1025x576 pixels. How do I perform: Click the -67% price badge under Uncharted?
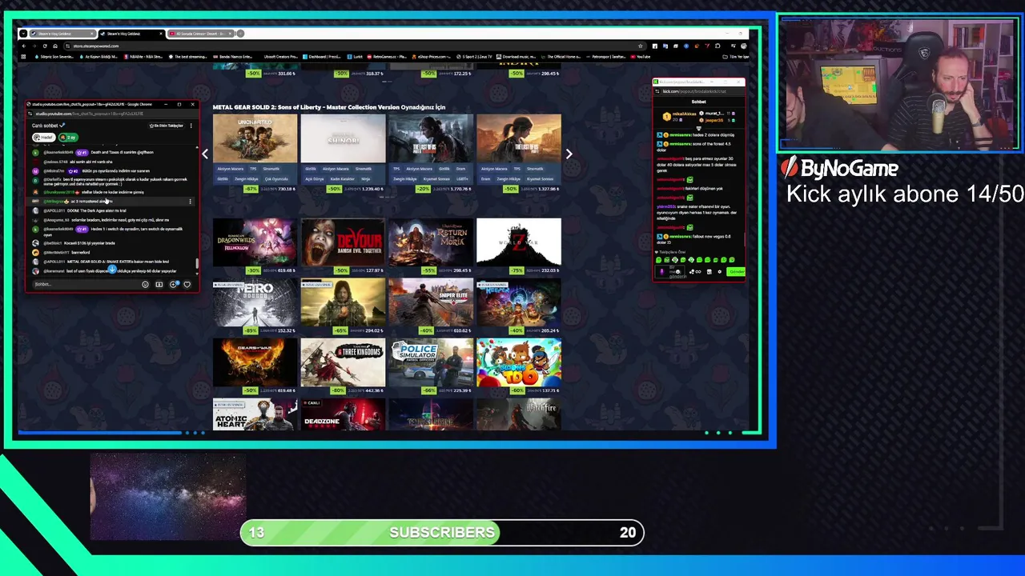[252, 189]
